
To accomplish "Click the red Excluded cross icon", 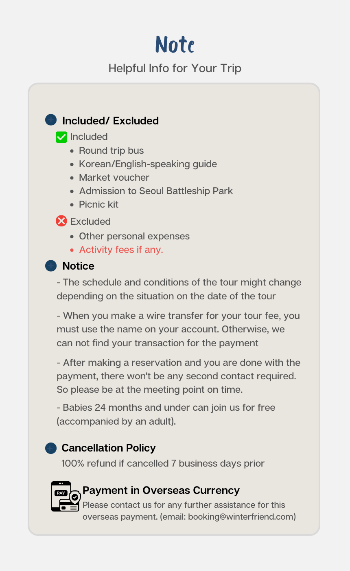I will (61, 221).
